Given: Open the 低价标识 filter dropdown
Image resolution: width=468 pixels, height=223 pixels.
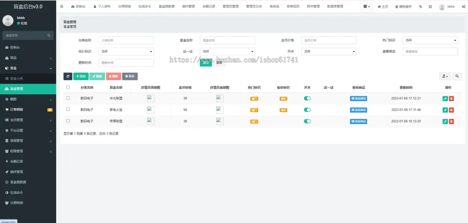Looking at the screenshot, I should tap(126, 51).
